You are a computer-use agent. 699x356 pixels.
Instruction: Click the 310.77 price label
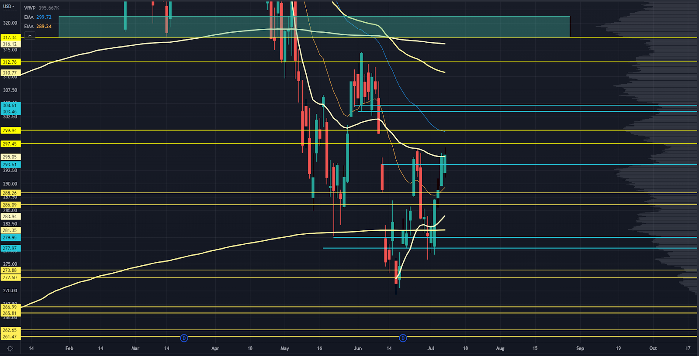[10, 73]
